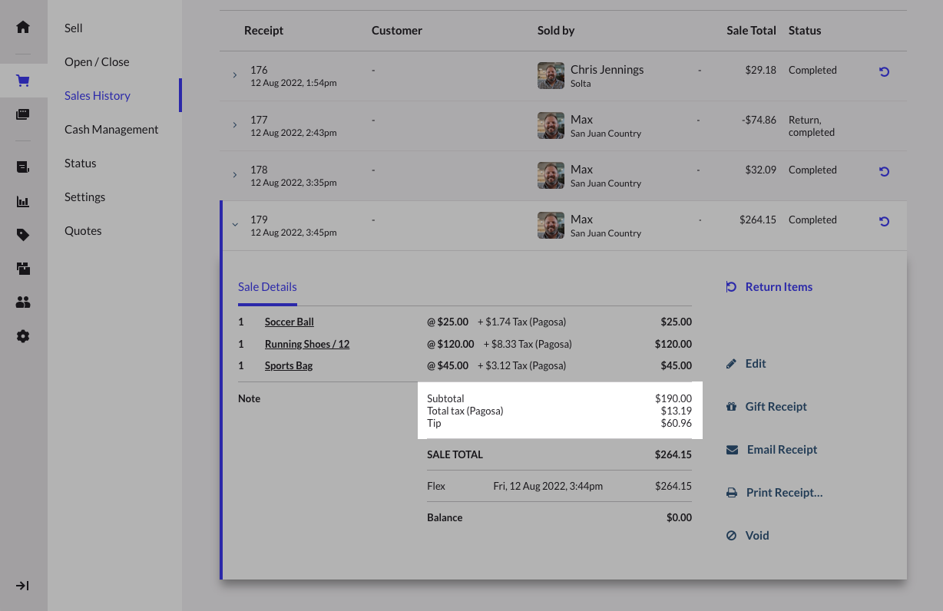Open the bar chart Reporting icon
Screen dimensions: 943x611
(23, 202)
